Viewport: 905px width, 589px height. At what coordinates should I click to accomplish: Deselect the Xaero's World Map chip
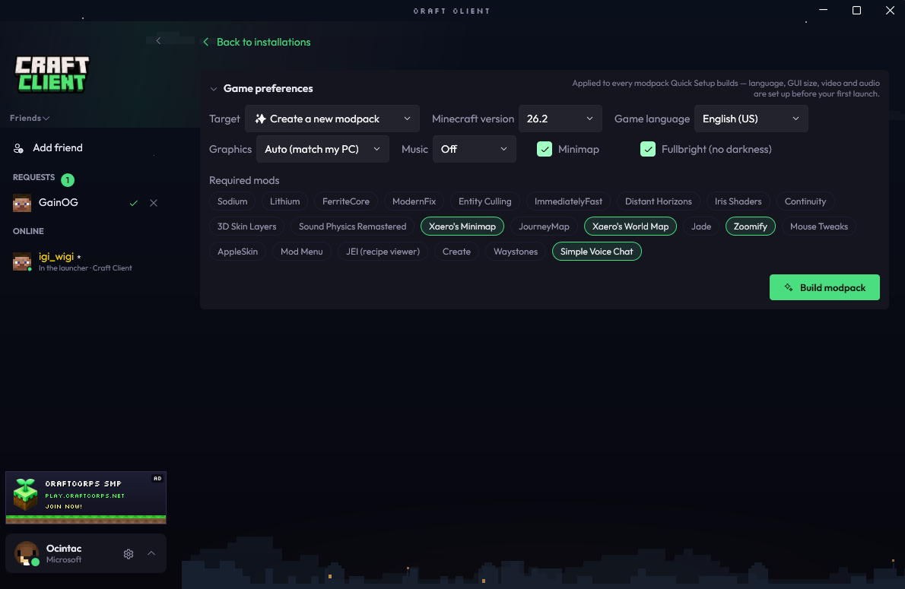point(630,226)
